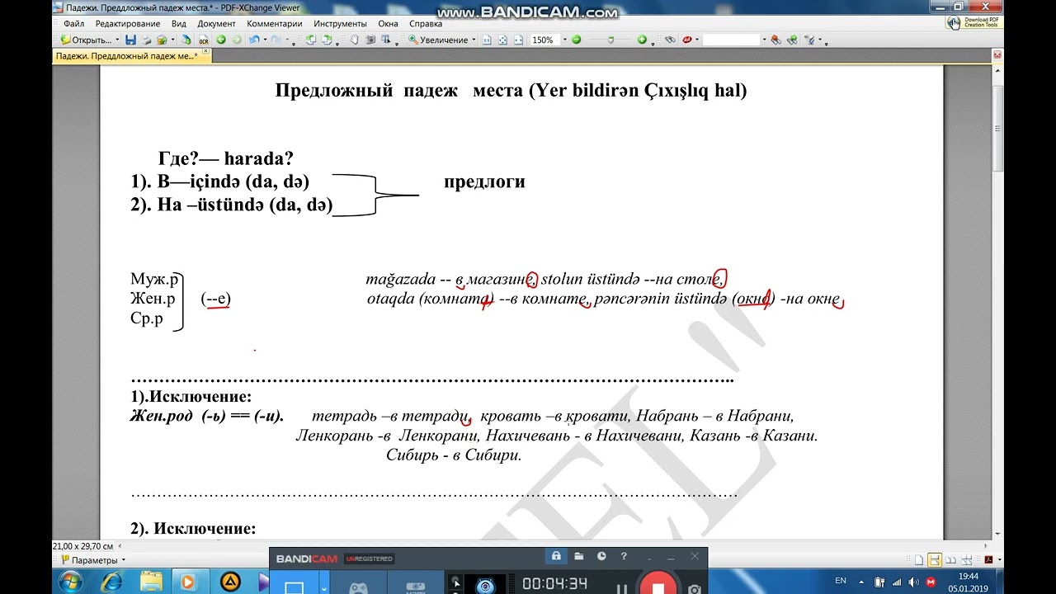This screenshot has height=594, width=1056.
Task: Save the document with the floppy disk icon
Action: pos(130,40)
